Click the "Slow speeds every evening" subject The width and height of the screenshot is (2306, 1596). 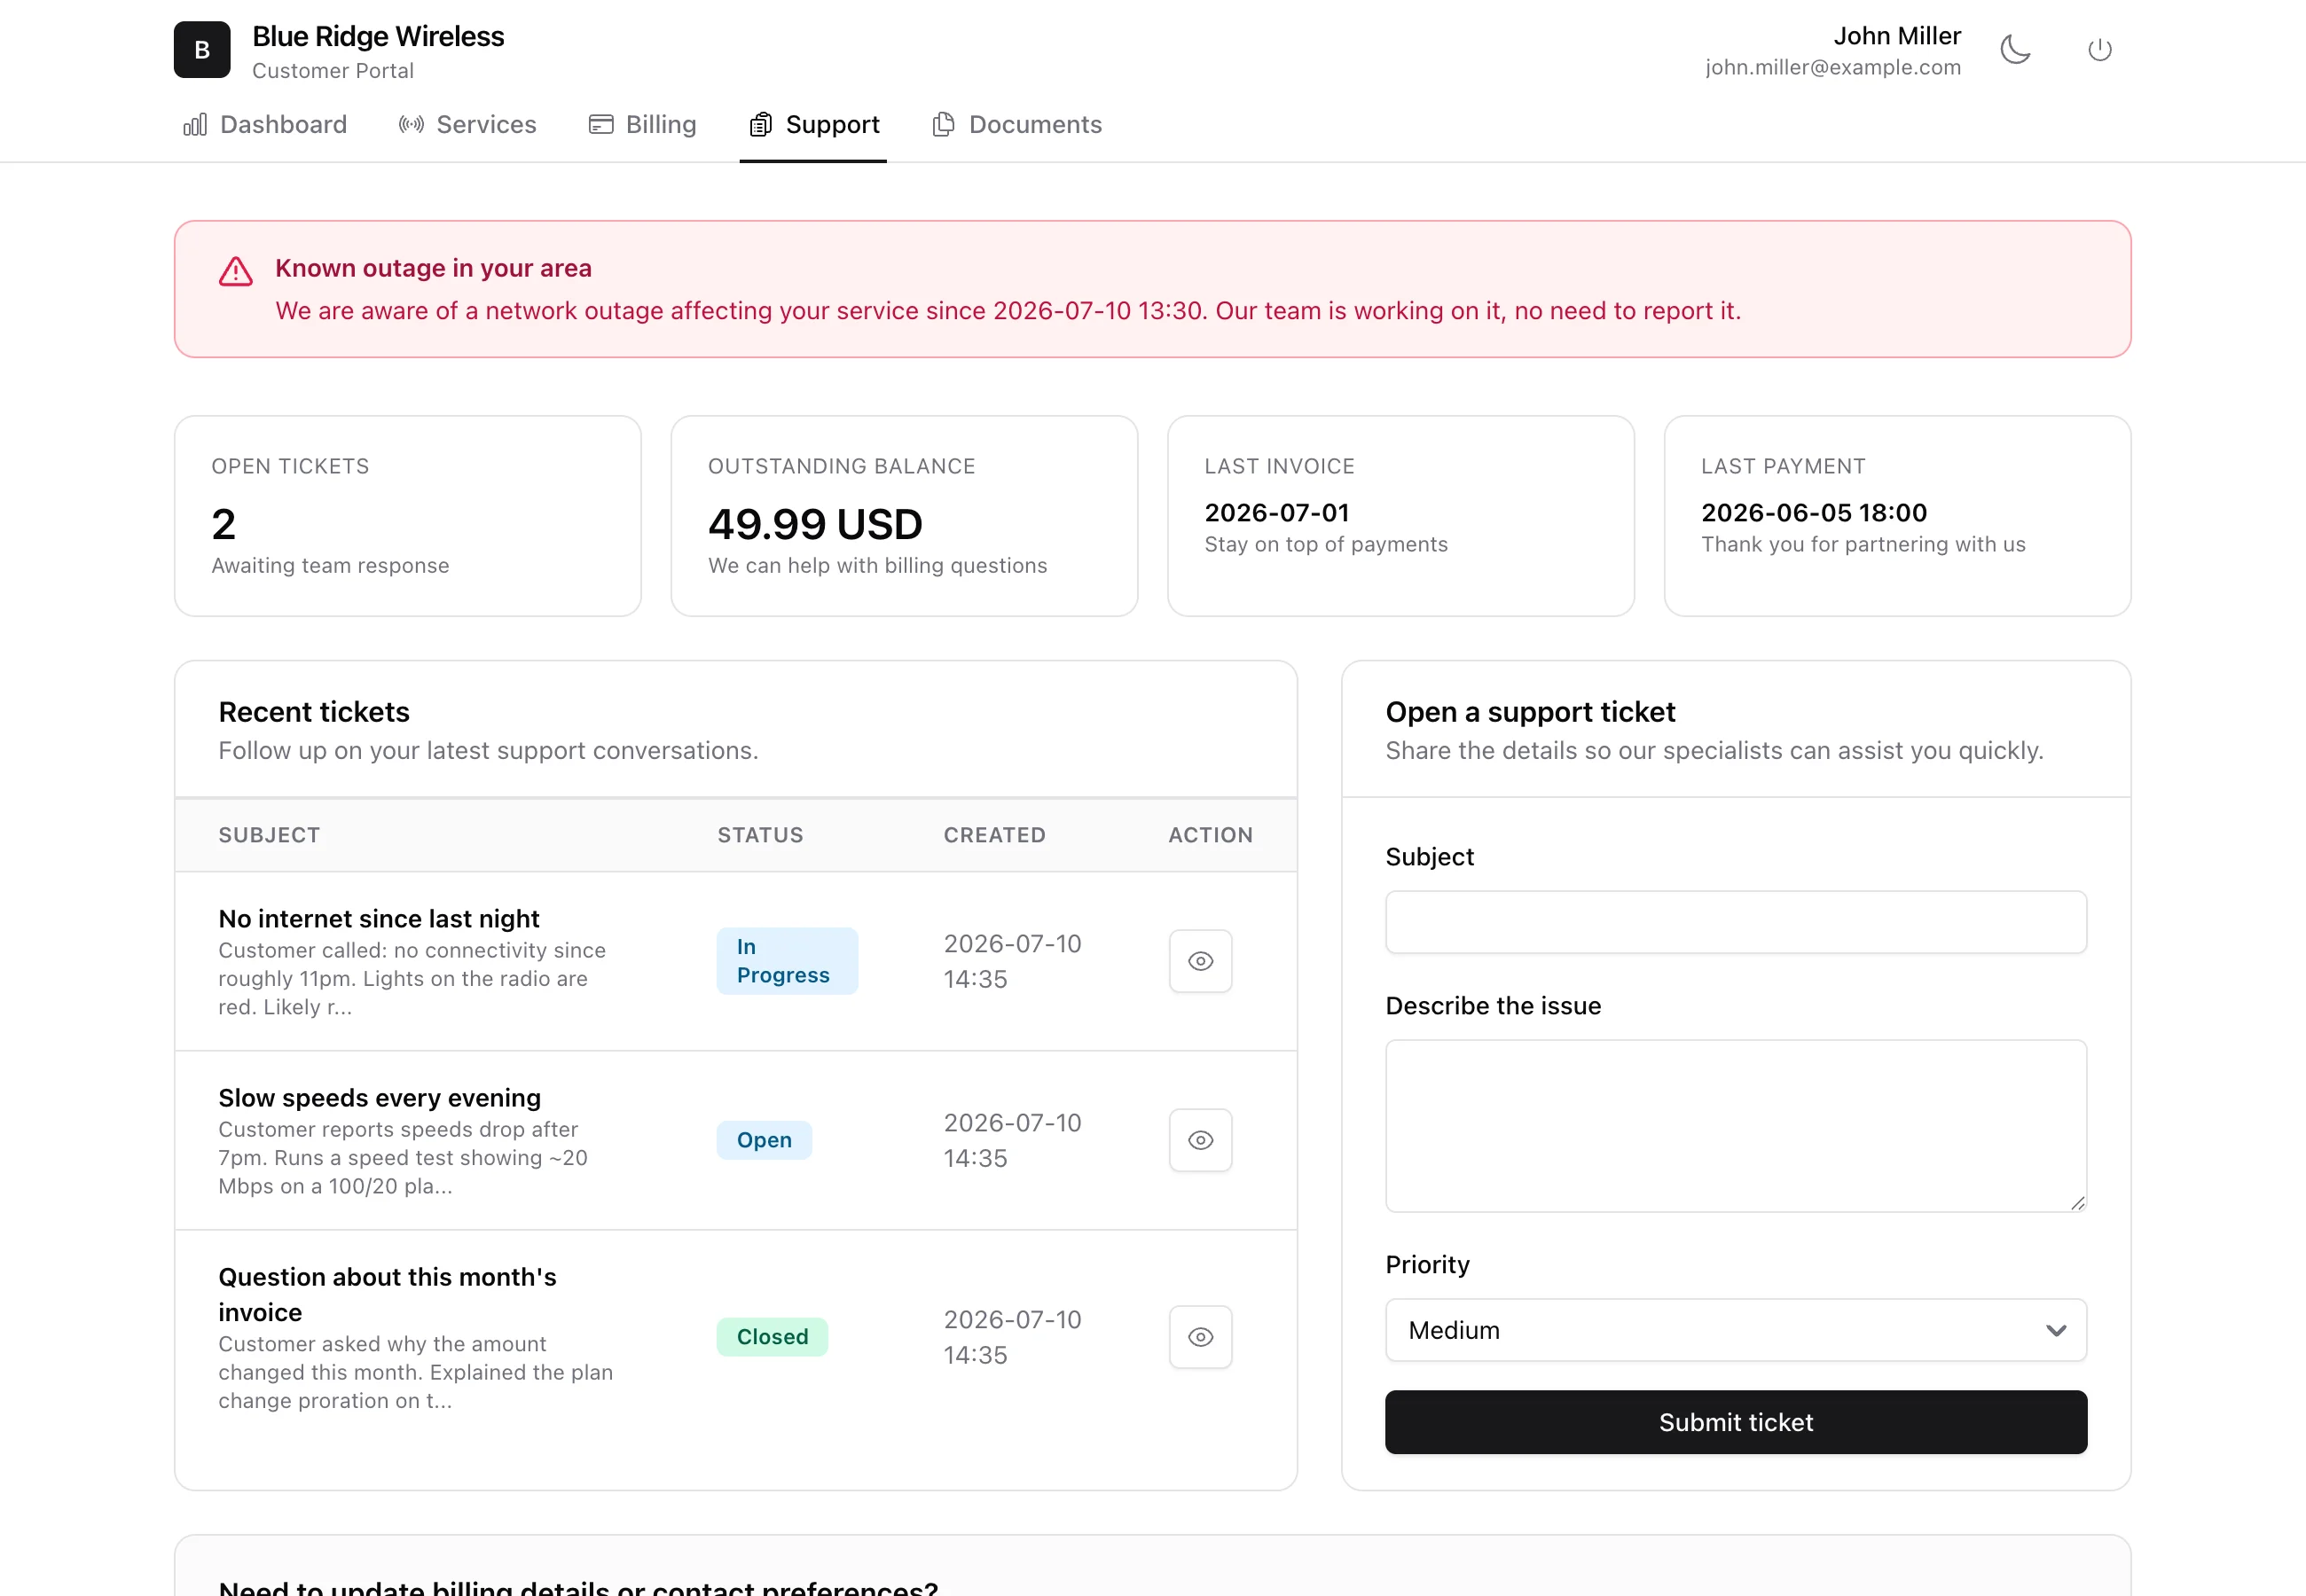tap(380, 1098)
